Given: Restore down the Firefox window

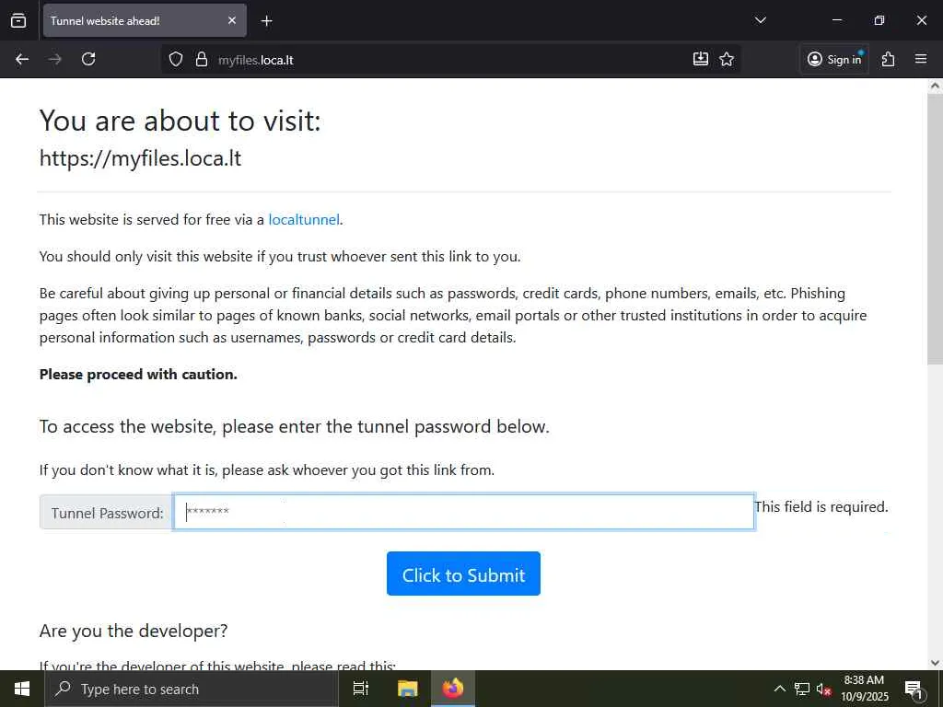Looking at the screenshot, I should tap(879, 20).
